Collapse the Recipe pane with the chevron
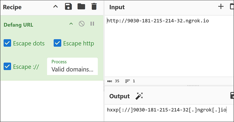The height and width of the screenshot is (122, 234). 56,6
